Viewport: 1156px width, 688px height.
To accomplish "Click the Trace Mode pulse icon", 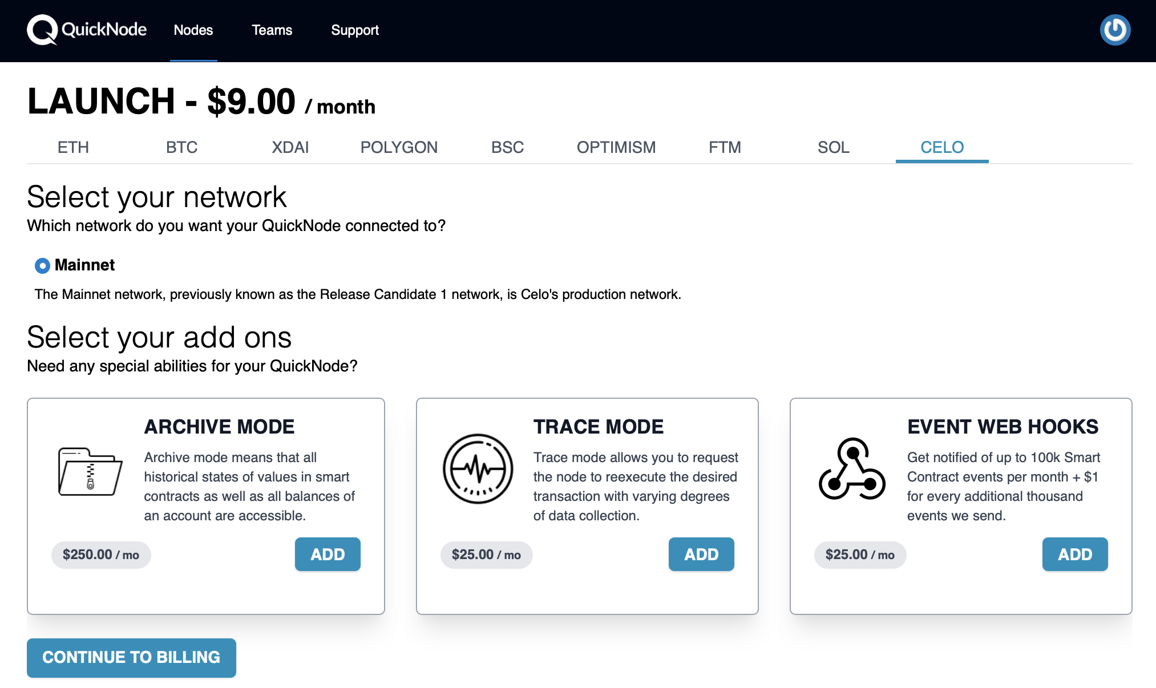I will (x=478, y=468).
